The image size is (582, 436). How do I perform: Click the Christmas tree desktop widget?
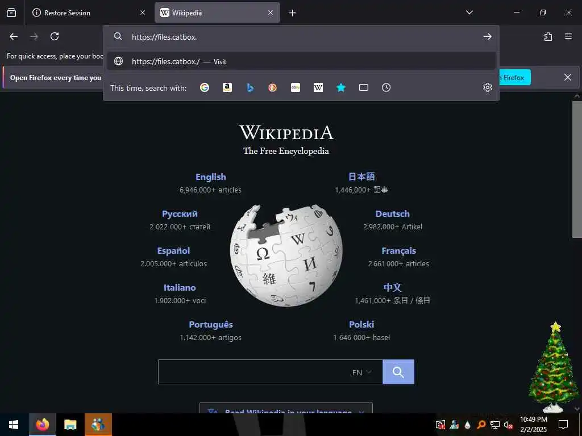pos(554,367)
